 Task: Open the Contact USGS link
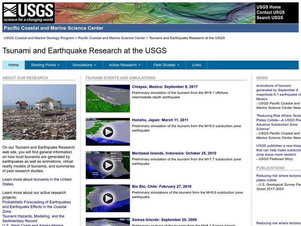[271, 12]
